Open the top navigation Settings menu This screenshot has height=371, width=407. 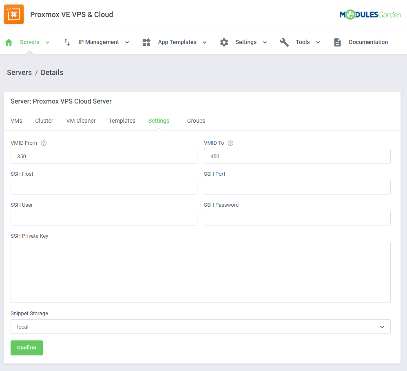[246, 42]
